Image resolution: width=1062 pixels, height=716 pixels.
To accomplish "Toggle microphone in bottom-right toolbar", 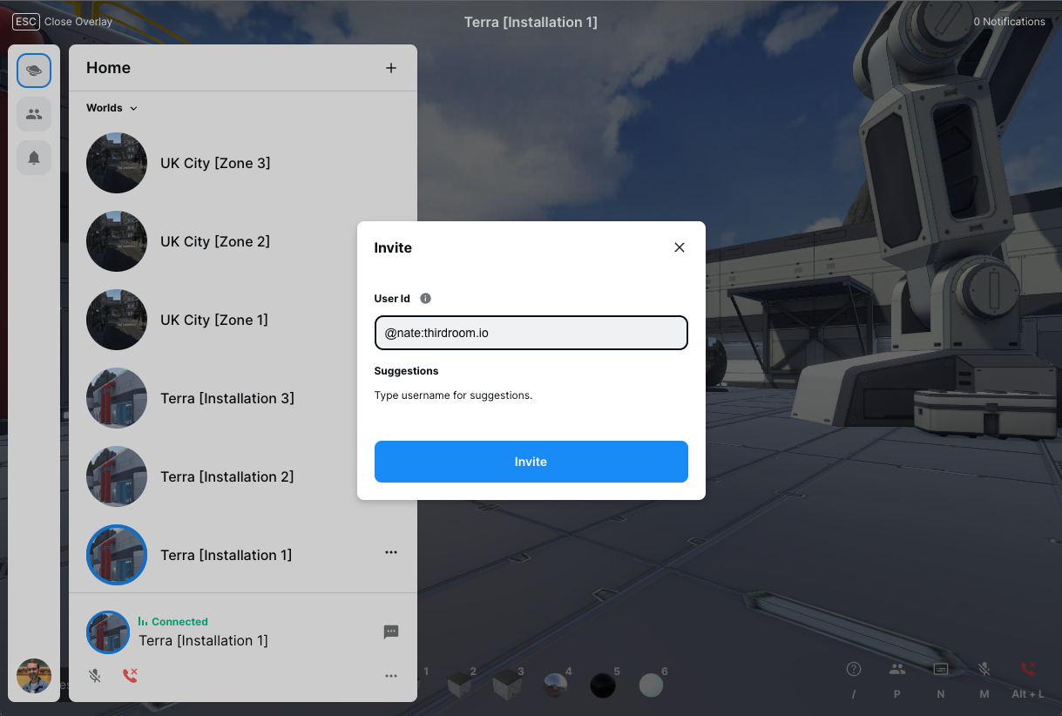I will [x=984, y=669].
